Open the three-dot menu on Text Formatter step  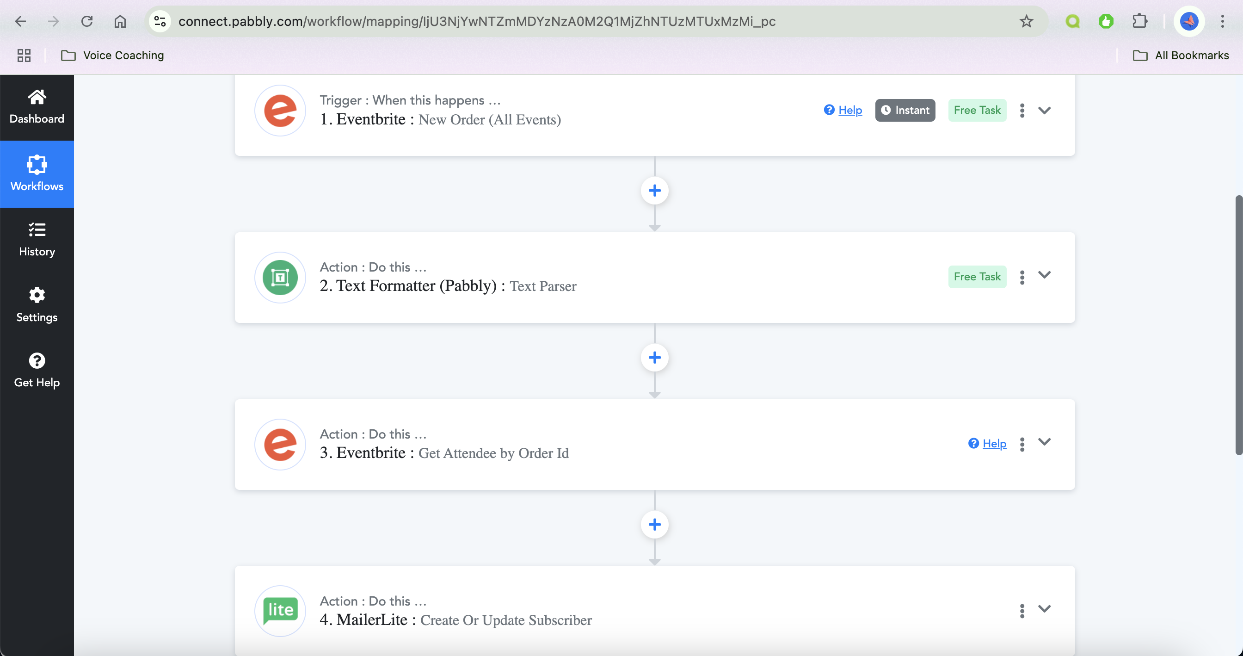(1021, 277)
